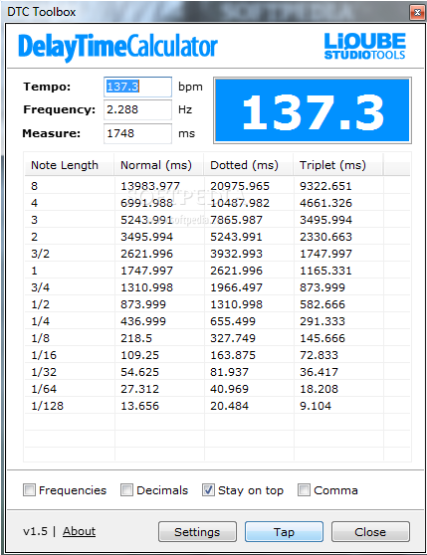Select the dotted value 20.484
Image resolution: width=427 pixels, height=555 pixels.
click(x=230, y=406)
